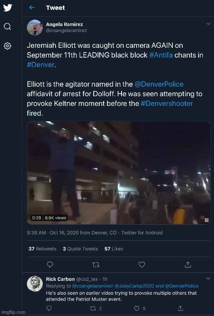Open the search magnifier icon
The height and width of the screenshot is (316, 214).
[7, 26]
